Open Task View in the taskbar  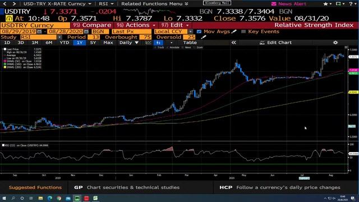(x=31, y=198)
